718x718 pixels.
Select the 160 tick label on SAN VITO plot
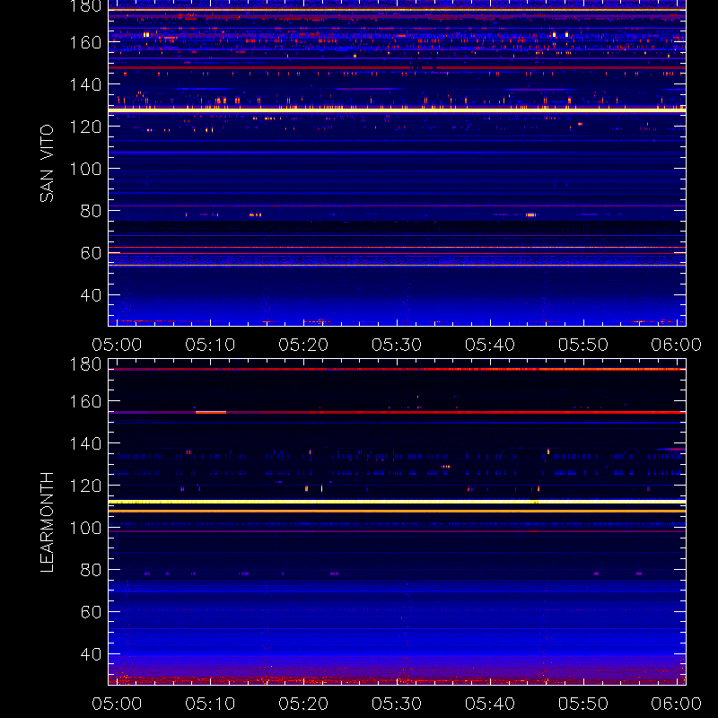click(85, 42)
